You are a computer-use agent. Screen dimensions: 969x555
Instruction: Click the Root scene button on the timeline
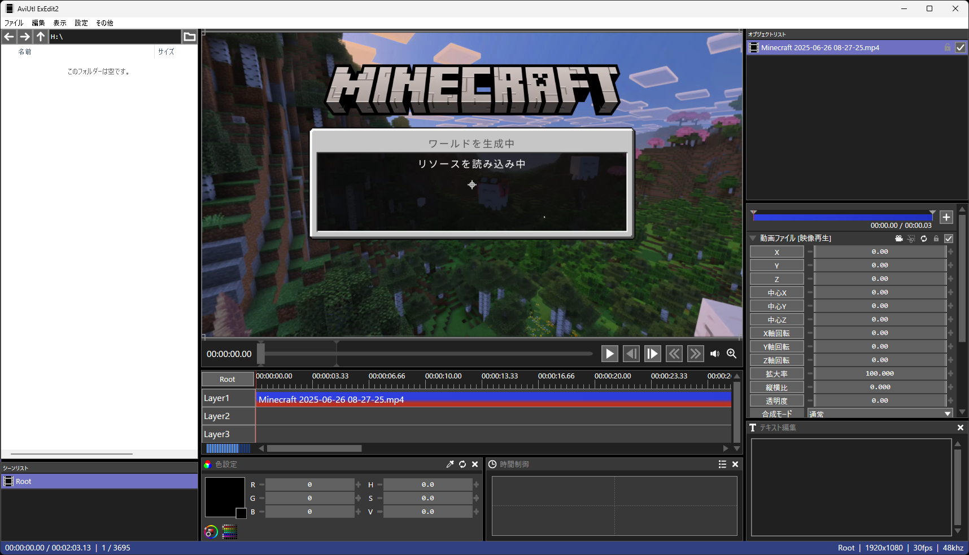[x=228, y=379]
